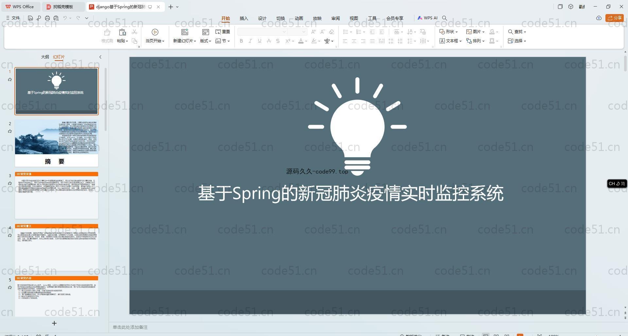The width and height of the screenshot is (628, 336).
Task: Click the Save icon in quick access toolbar
Action: (30, 18)
